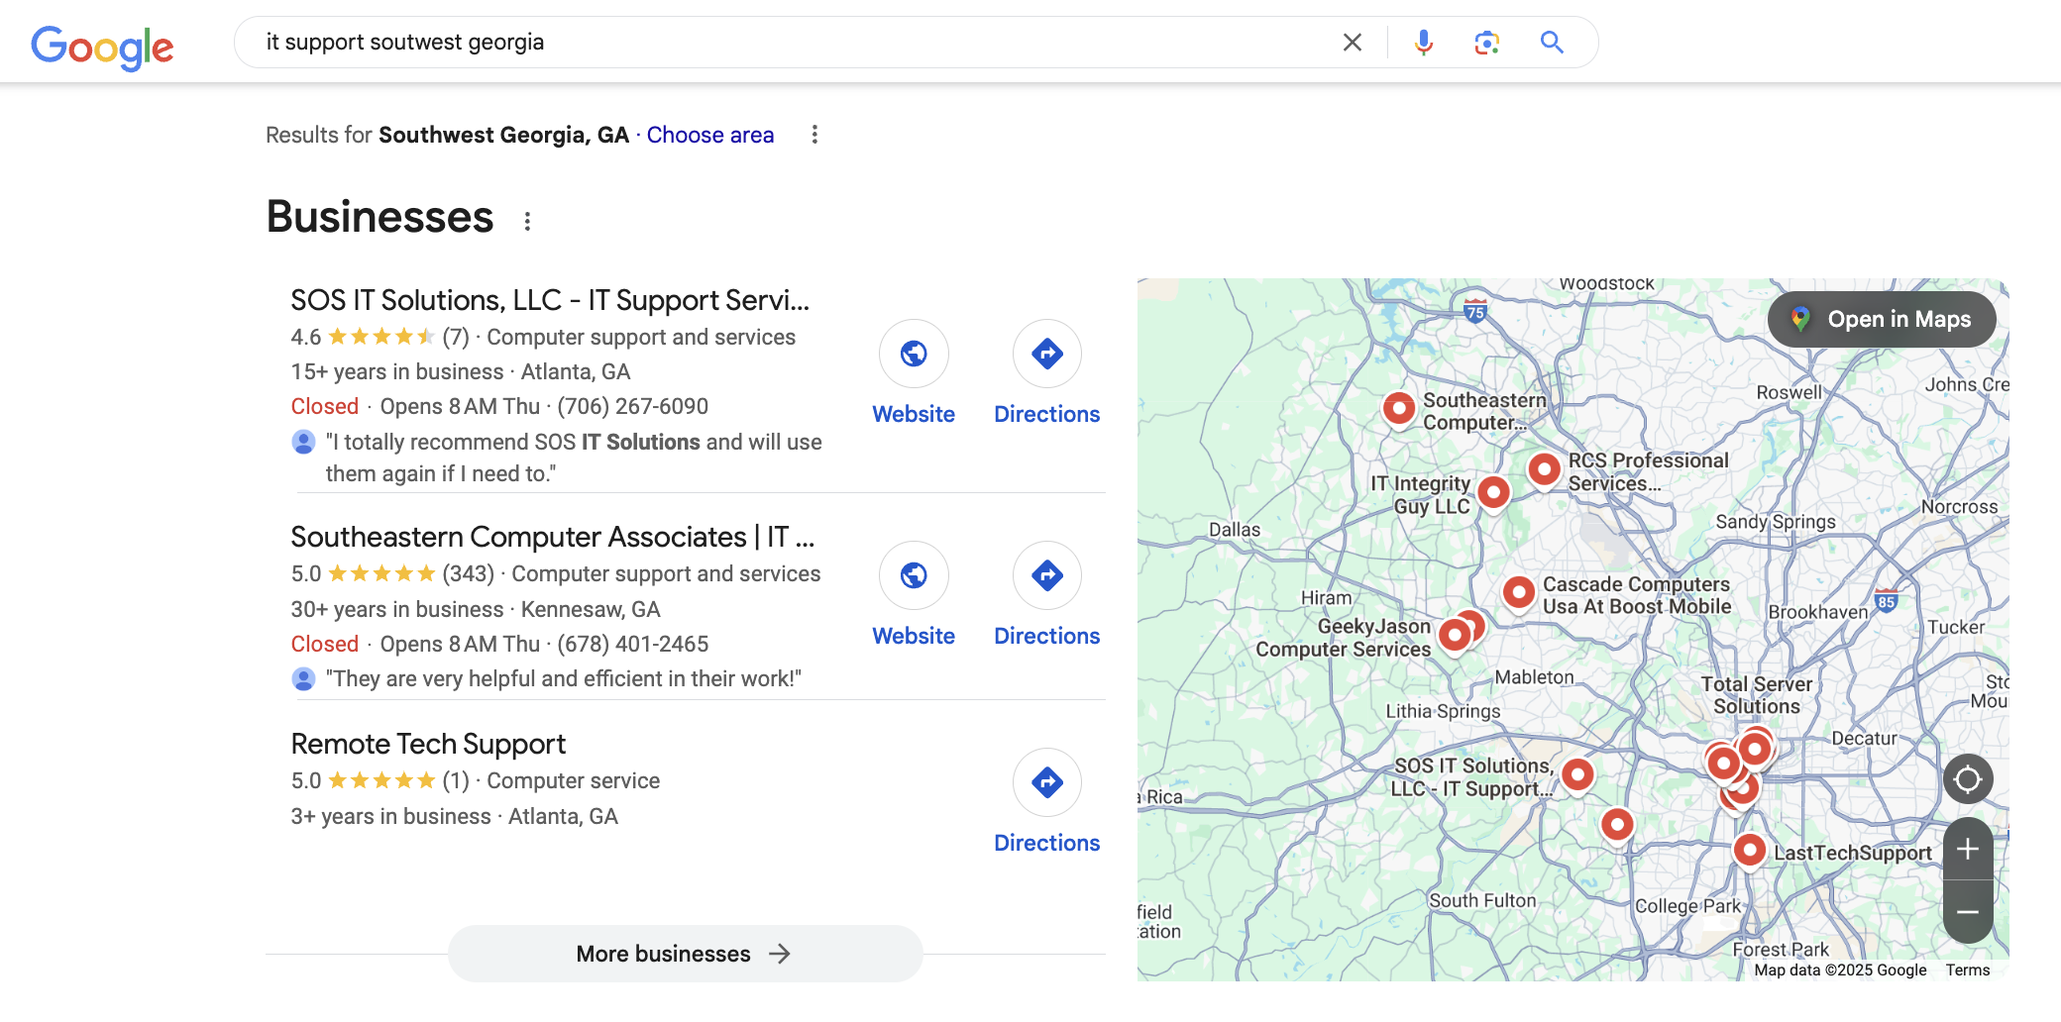Click More businesses button
The image size is (2061, 1022).
pyautogui.click(x=685, y=954)
